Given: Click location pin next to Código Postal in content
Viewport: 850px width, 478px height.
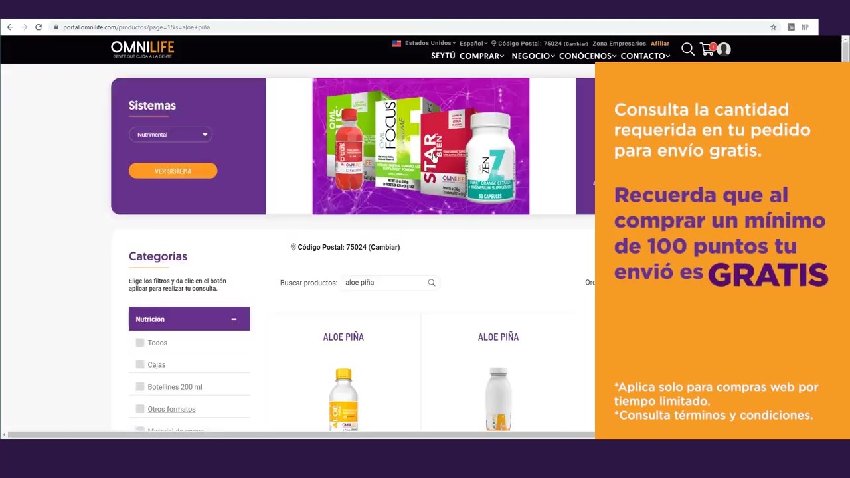Looking at the screenshot, I should coord(294,247).
